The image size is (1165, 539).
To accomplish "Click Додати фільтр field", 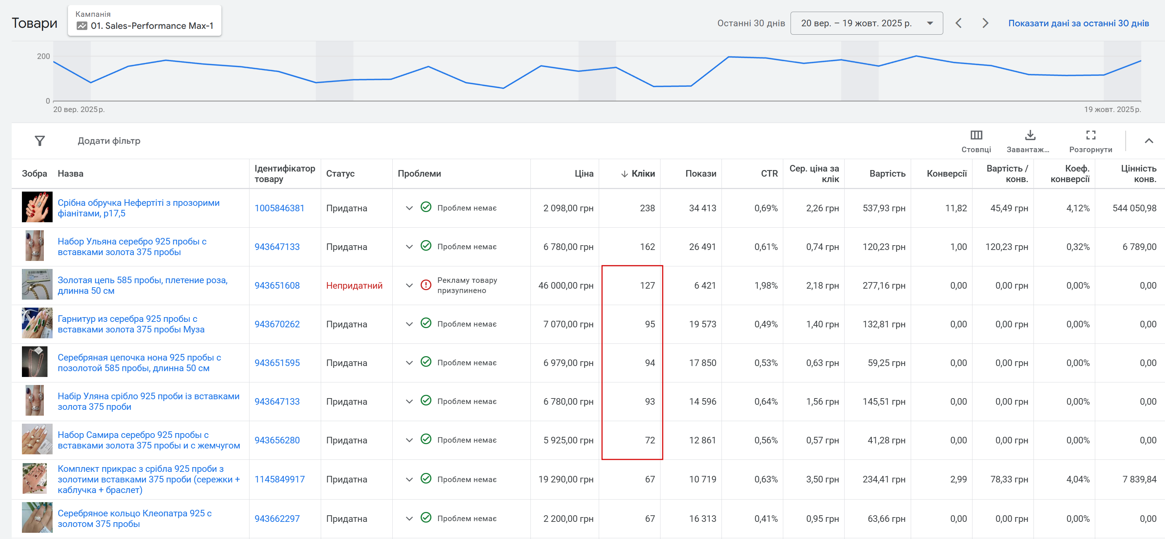I will [109, 141].
